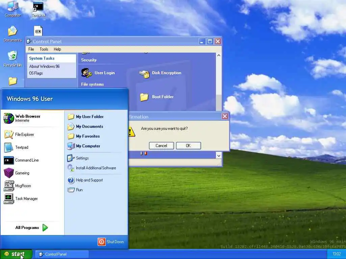Screen dimensions: 346x259
Task: Close the confirmation dialog with X
Action: [225, 116]
